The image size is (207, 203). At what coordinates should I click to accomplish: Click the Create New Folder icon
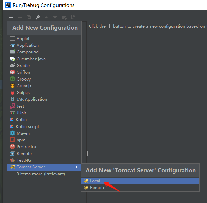[x=64, y=17]
